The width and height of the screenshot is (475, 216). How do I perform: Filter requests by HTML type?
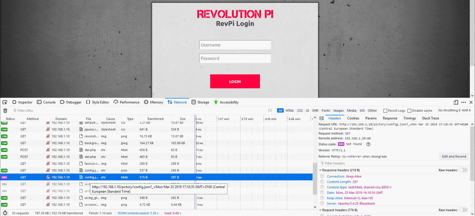290,111
